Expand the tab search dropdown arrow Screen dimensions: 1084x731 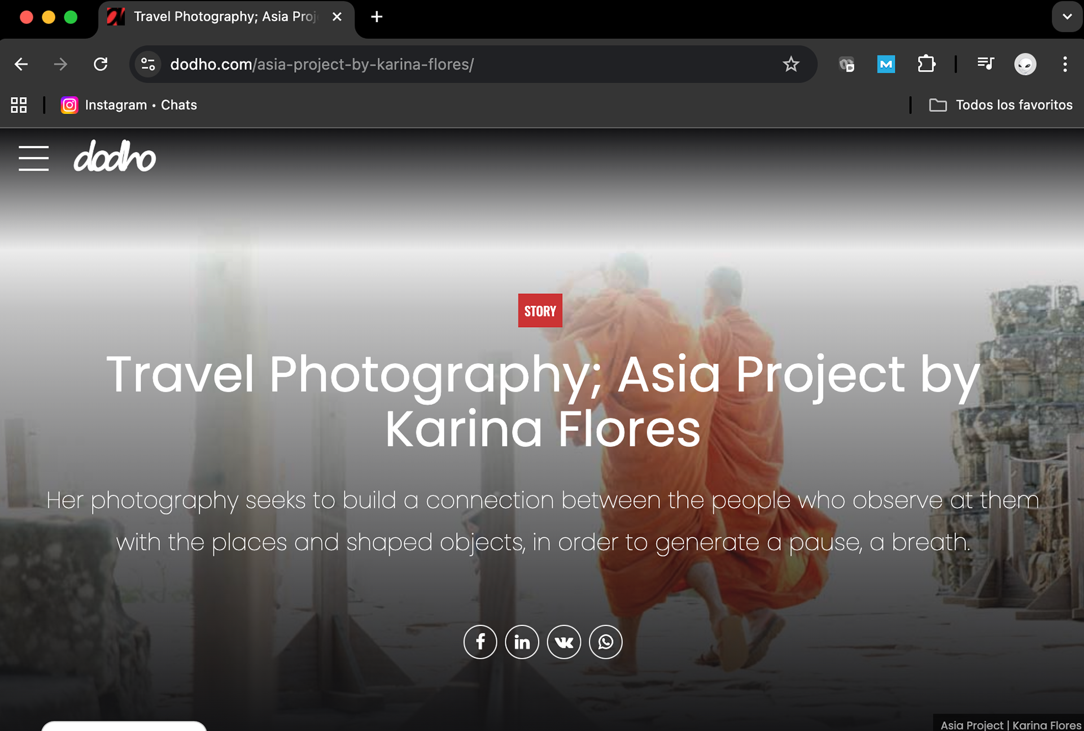click(1066, 17)
